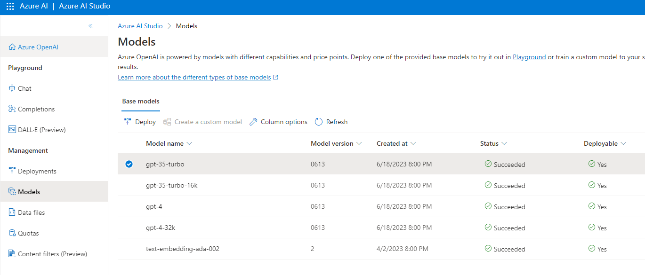Go to Chat playground
Image resolution: width=645 pixels, height=275 pixels.
tap(54, 88)
